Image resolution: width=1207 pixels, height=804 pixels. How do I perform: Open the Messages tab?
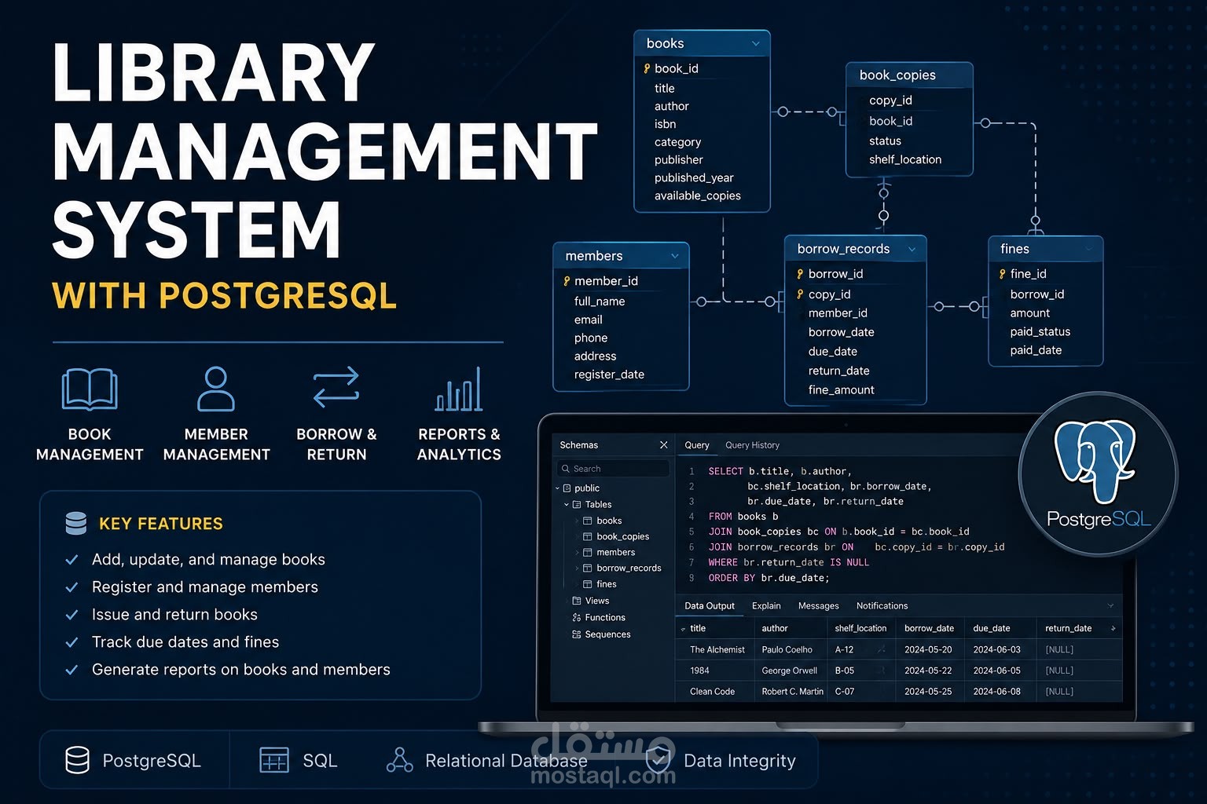coord(819,606)
